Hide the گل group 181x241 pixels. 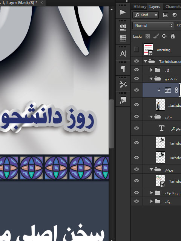(x=137, y=70)
